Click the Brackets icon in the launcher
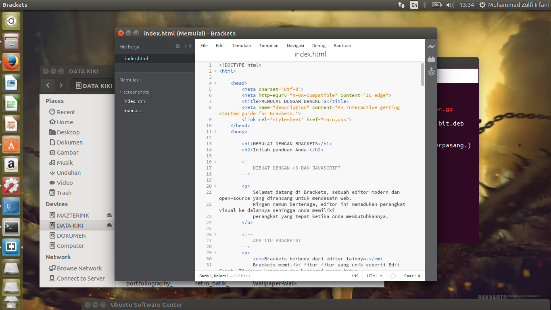 (11, 247)
